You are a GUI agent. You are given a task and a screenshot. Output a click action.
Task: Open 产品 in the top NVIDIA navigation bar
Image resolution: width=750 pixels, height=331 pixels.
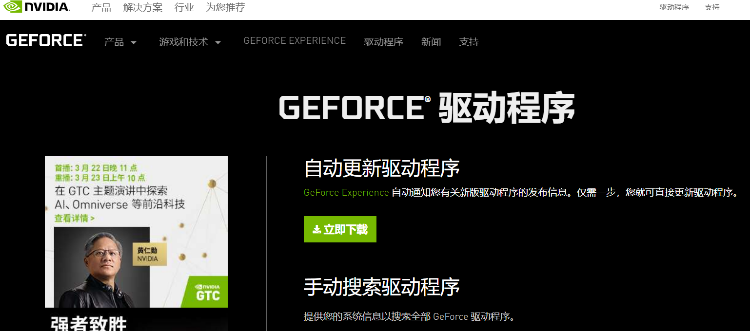click(x=101, y=7)
